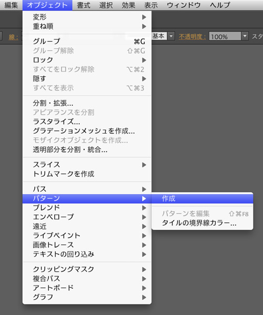Open the 不透明度 dropdown arrow

tap(245, 36)
